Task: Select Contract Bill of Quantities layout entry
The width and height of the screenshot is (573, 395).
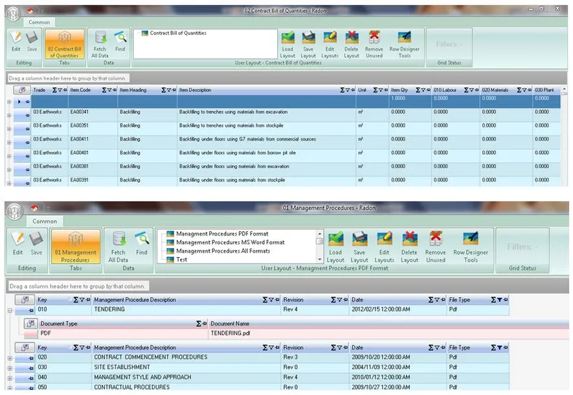Action: (x=178, y=33)
